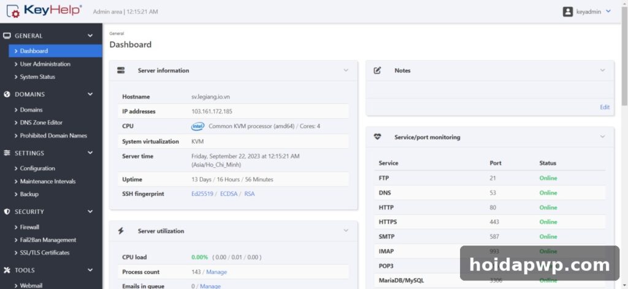Click FTP service row label
Image resolution: width=628 pixels, height=289 pixels.
tap(384, 178)
